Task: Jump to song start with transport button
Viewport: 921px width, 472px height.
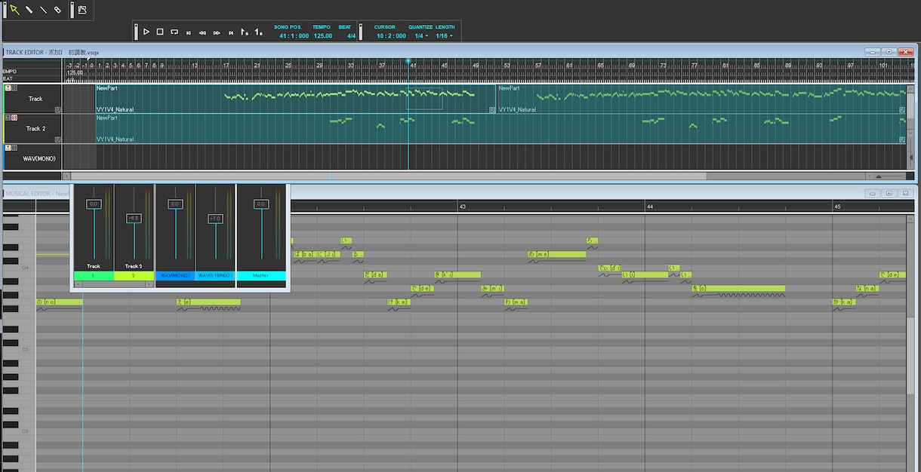Action: point(189,32)
